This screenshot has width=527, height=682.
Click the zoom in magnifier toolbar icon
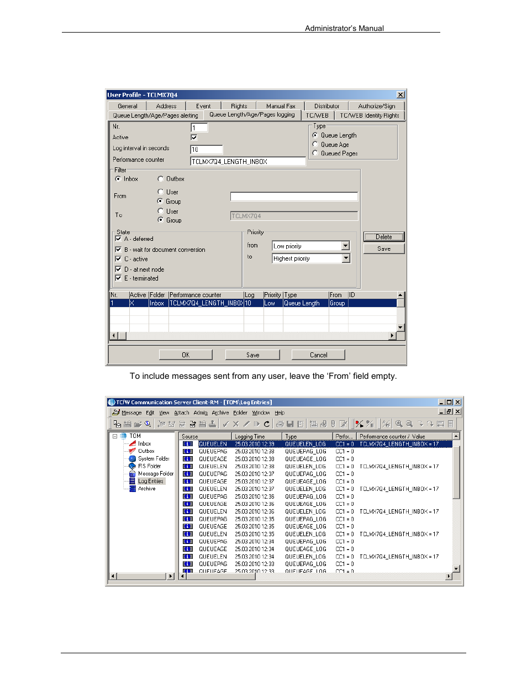pyautogui.click(x=399, y=424)
